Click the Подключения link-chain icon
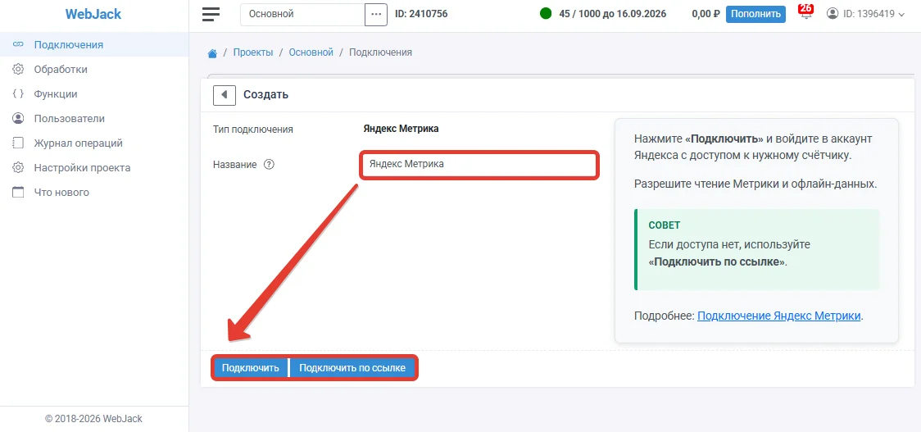The height and width of the screenshot is (432, 921). [18, 44]
